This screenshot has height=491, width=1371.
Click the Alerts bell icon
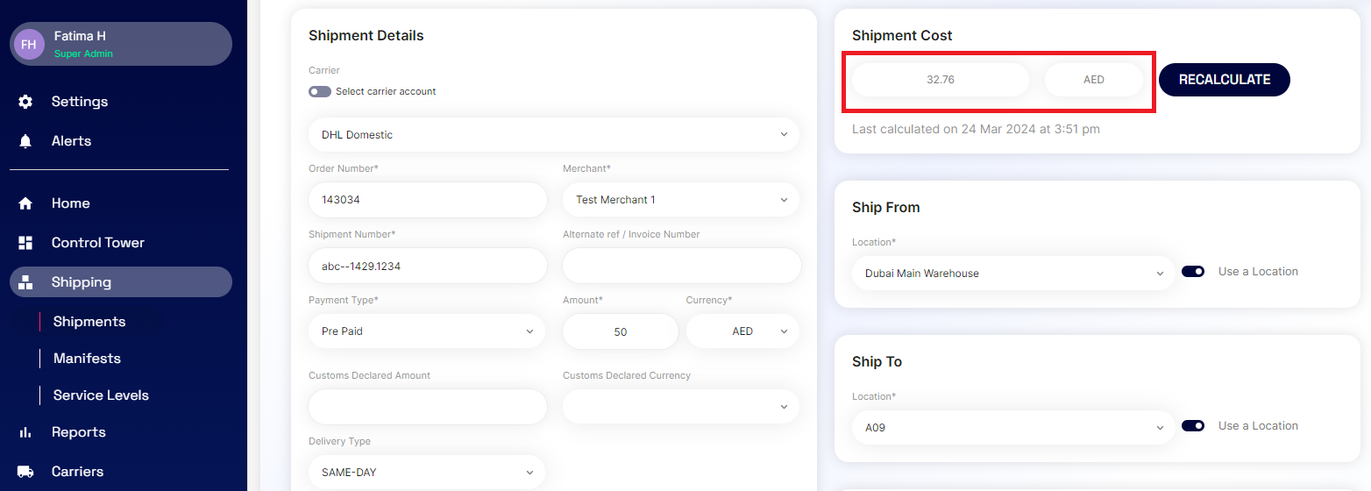coord(25,141)
